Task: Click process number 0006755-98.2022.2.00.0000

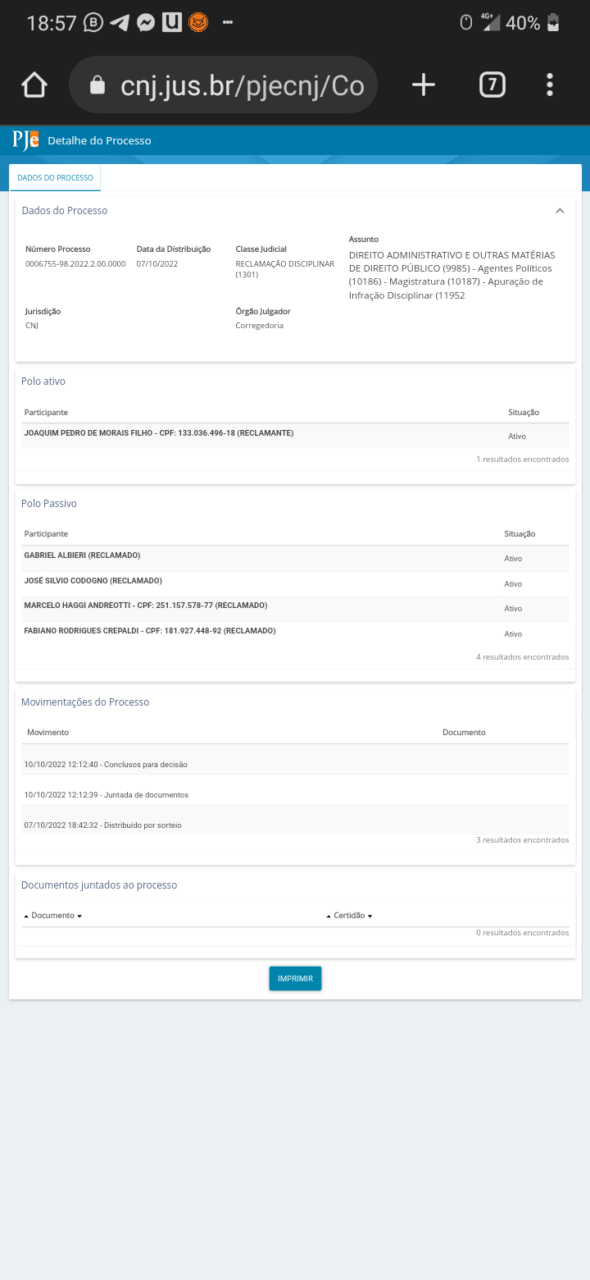Action: pyautogui.click(x=75, y=263)
